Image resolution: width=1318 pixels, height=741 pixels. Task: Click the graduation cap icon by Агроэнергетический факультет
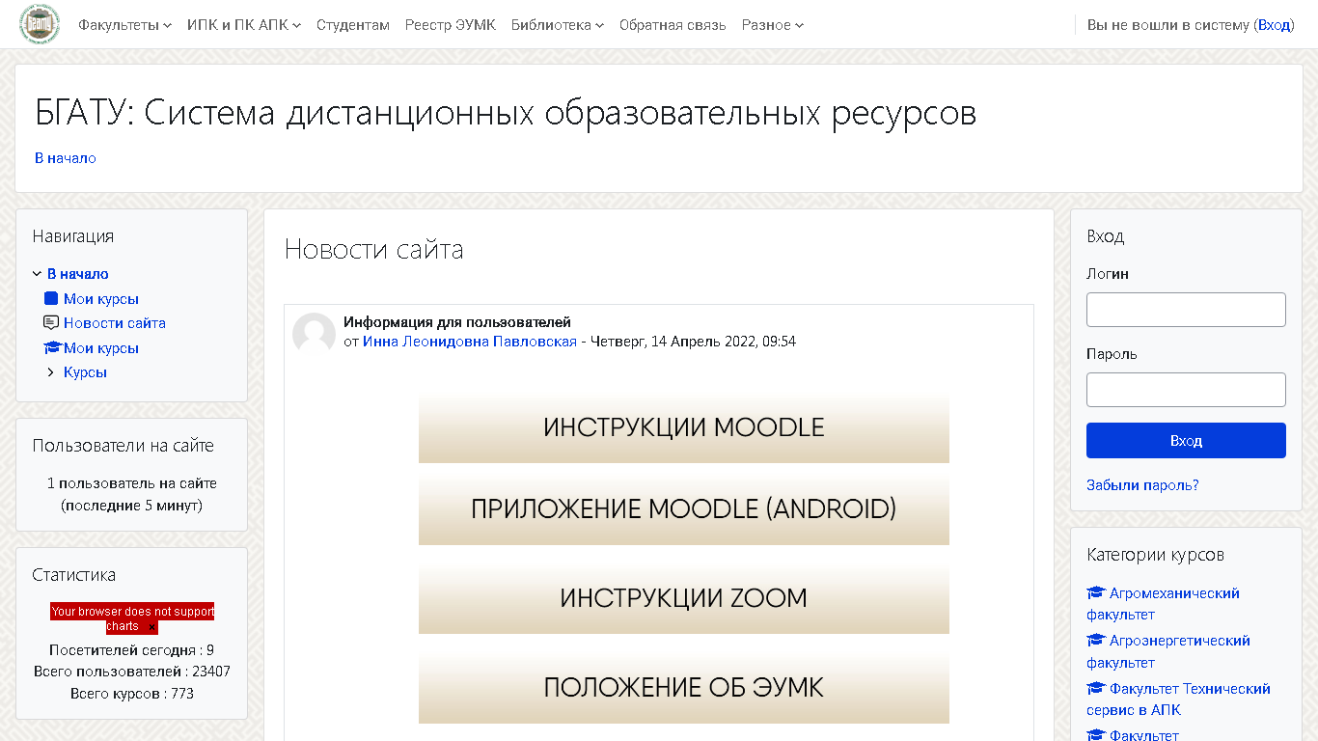(1095, 641)
